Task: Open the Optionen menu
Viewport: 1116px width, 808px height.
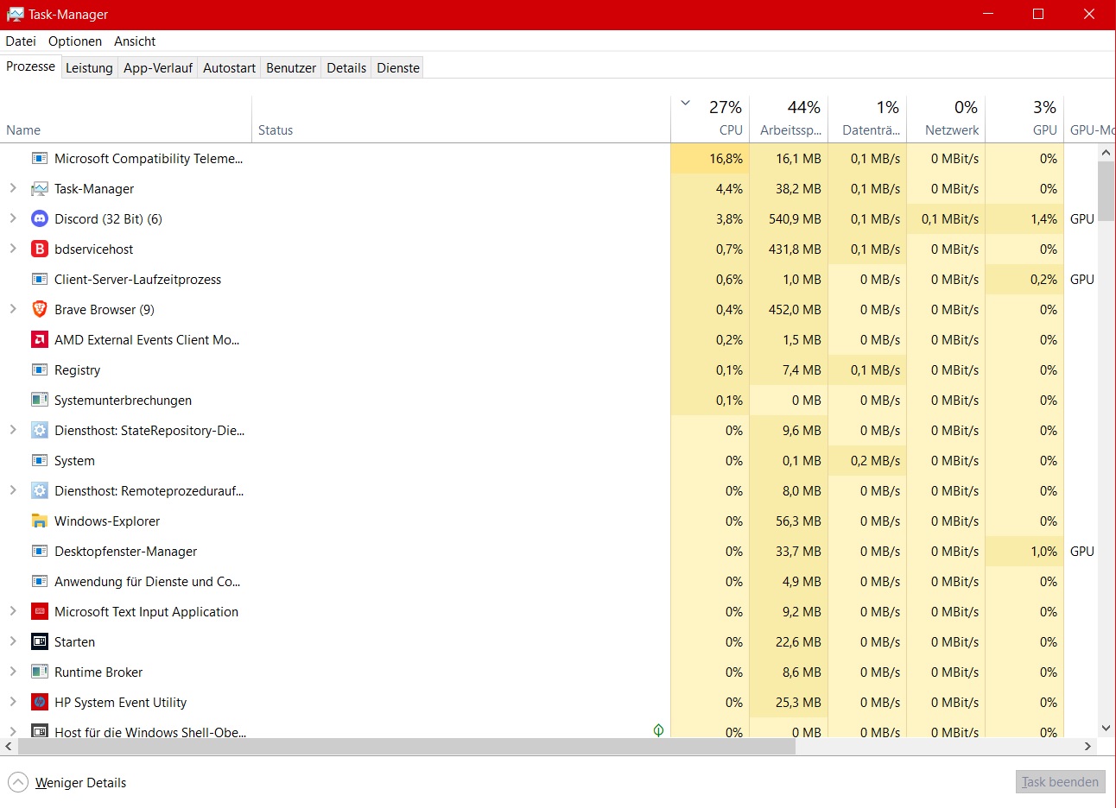Action: pos(75,41)
